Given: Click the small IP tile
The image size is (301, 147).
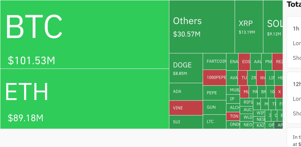Looking at the screenshot, I should 233,99.
